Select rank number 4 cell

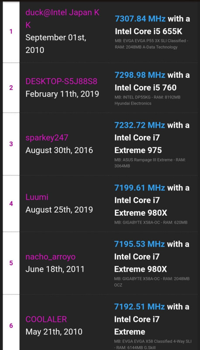coord(11,203)
